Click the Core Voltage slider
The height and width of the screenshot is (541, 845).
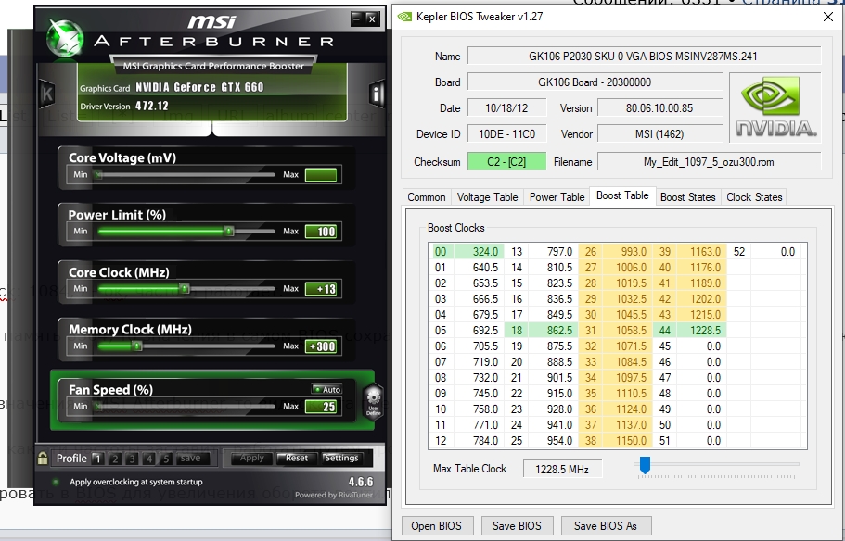tap(186, 174)
